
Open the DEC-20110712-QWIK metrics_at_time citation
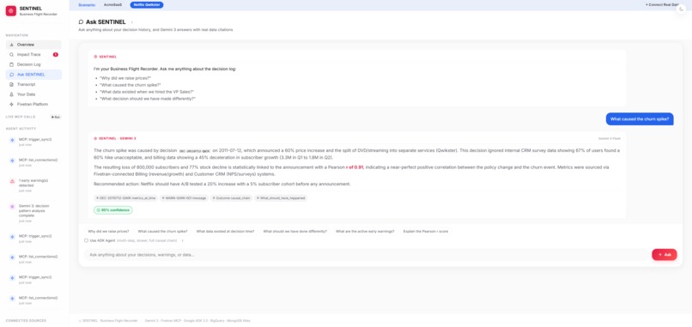[125, 198]
